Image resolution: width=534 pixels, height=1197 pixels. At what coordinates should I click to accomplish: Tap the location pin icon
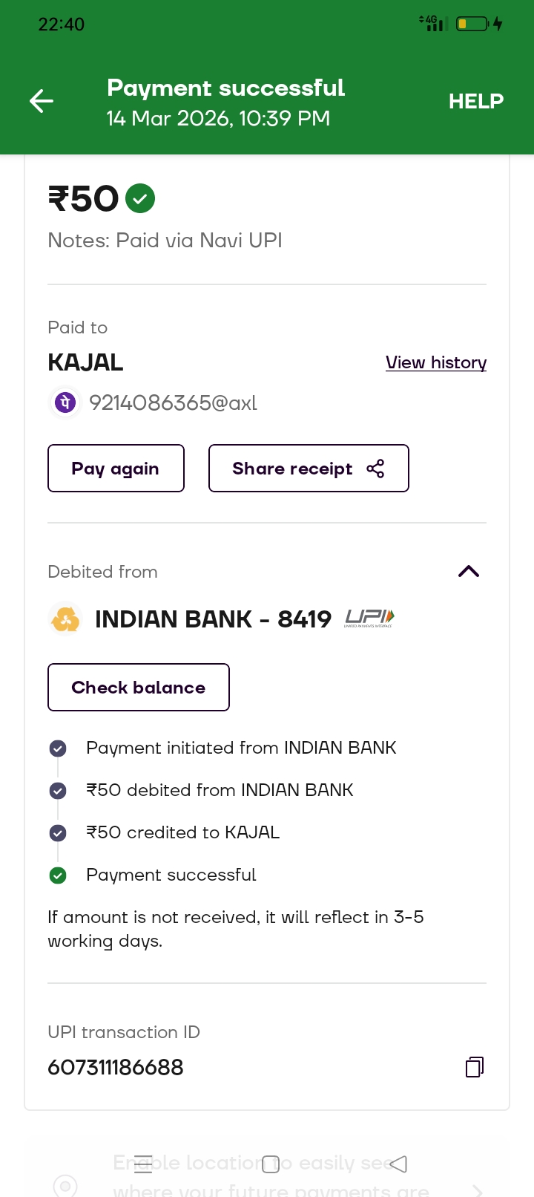pos(65,1185)
